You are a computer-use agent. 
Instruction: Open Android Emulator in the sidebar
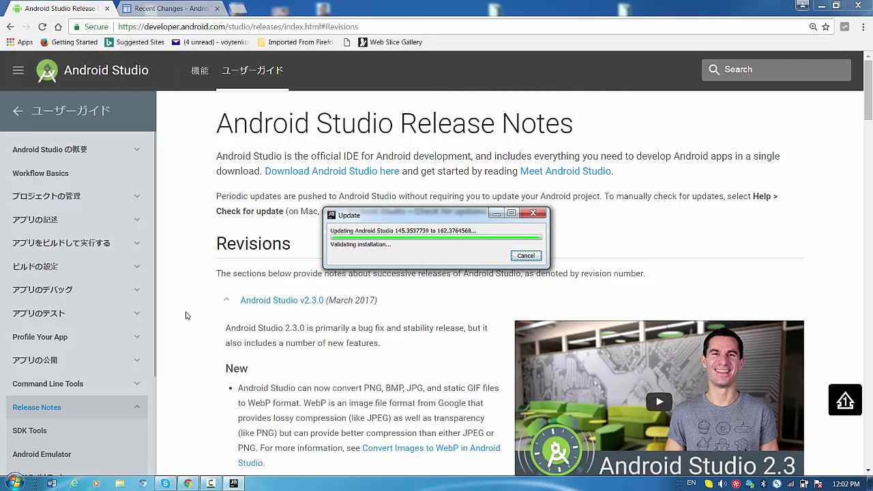point(42,454)
